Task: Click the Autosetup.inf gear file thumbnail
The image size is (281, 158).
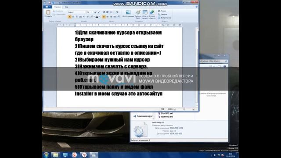Action: pos(140,130)
